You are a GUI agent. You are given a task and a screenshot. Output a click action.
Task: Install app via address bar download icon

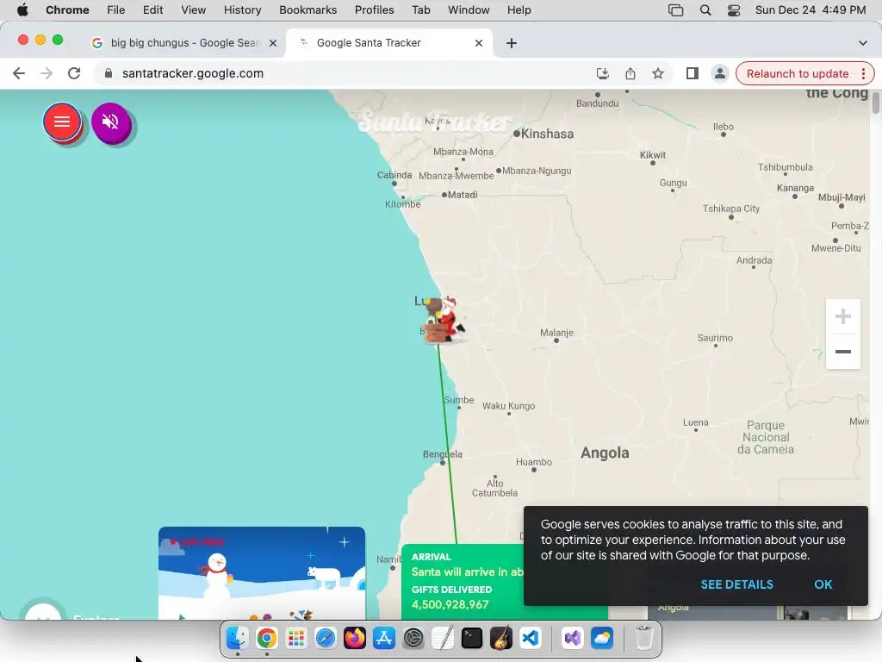click(602, 74)
